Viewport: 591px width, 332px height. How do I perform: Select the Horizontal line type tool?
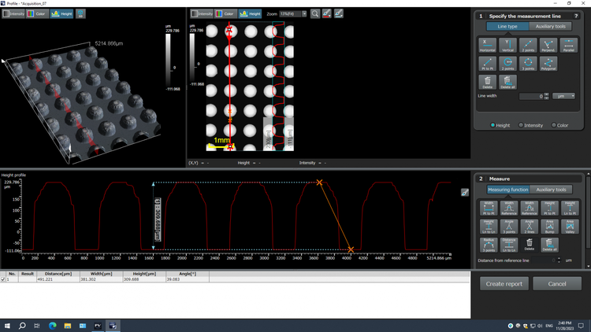point(488,46)
